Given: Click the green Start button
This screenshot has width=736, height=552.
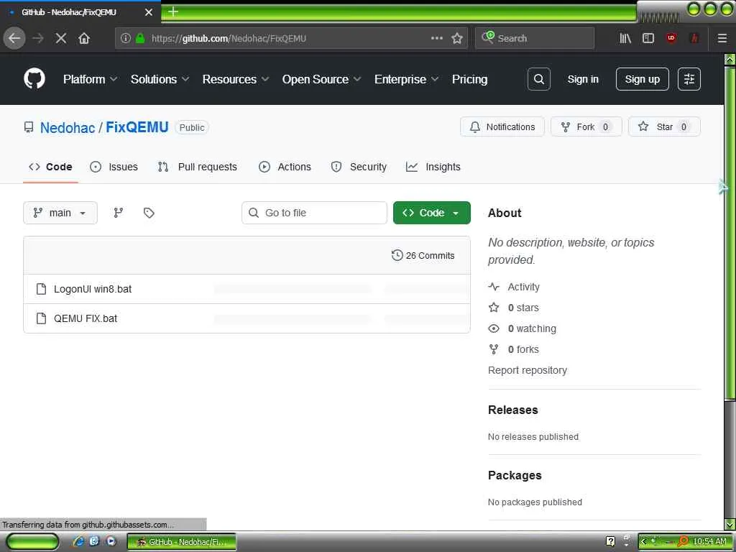Looking at the screenshot, I should click(x=33, y=542).
